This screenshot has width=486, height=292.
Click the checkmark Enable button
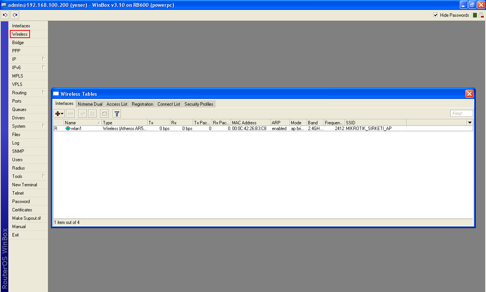[82, 113]
